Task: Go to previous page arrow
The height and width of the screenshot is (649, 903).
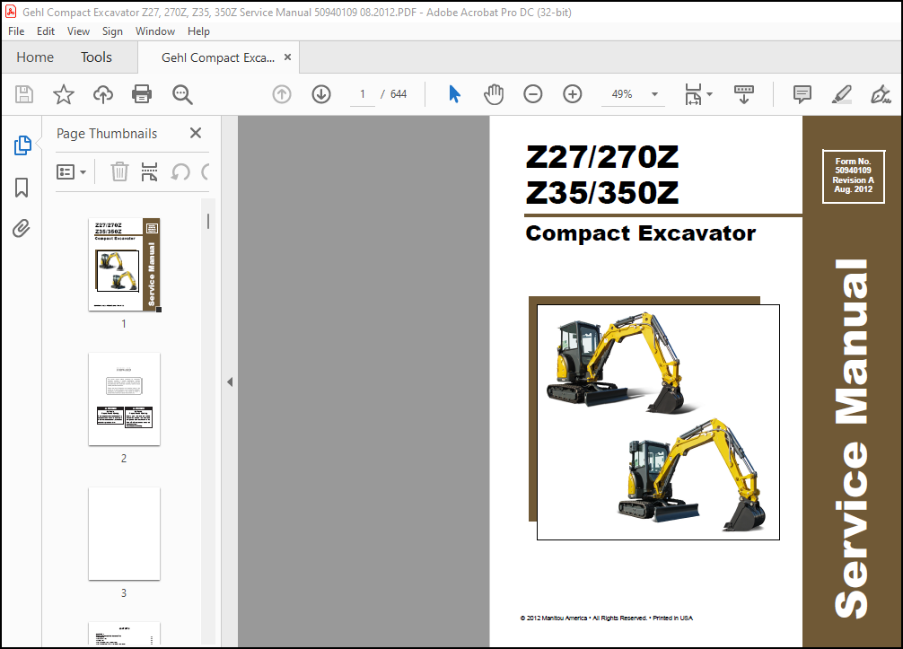Action: tap(282, 94)
